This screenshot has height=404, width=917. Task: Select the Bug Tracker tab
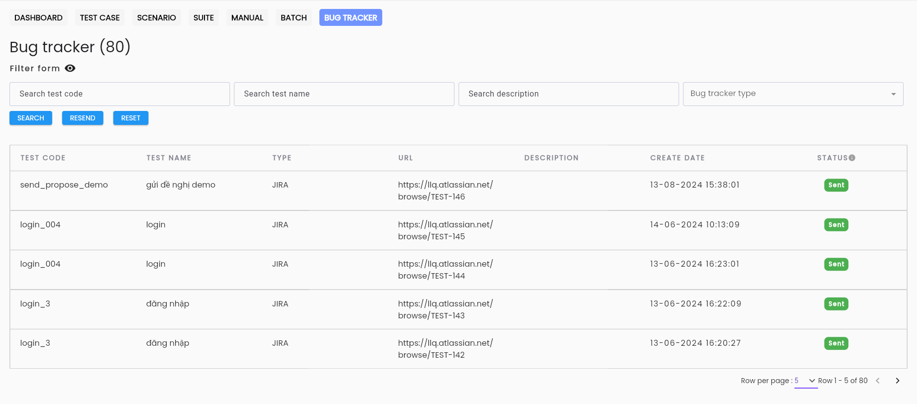(x=351, y=17)
